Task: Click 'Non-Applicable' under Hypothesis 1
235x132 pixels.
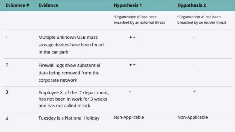Action: (x=129, y=118)
